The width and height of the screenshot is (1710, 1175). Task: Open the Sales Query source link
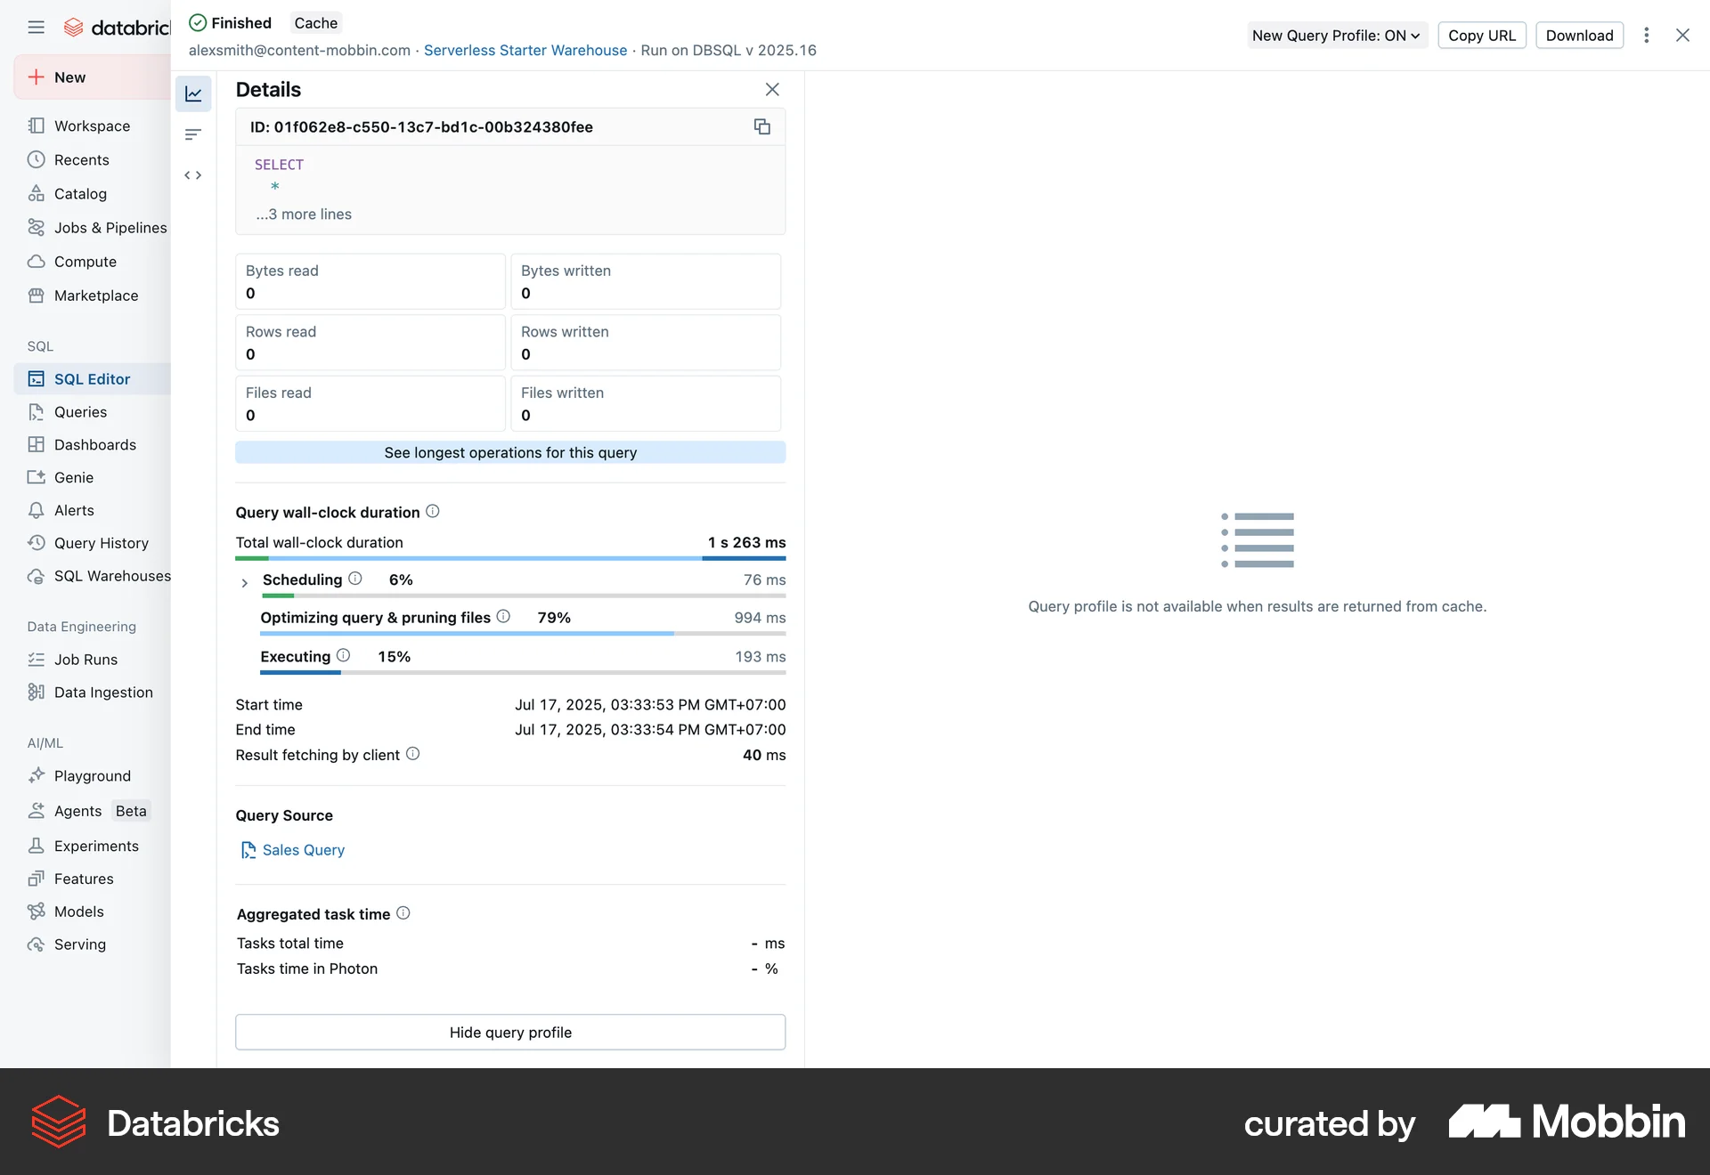tap(303, 850)
